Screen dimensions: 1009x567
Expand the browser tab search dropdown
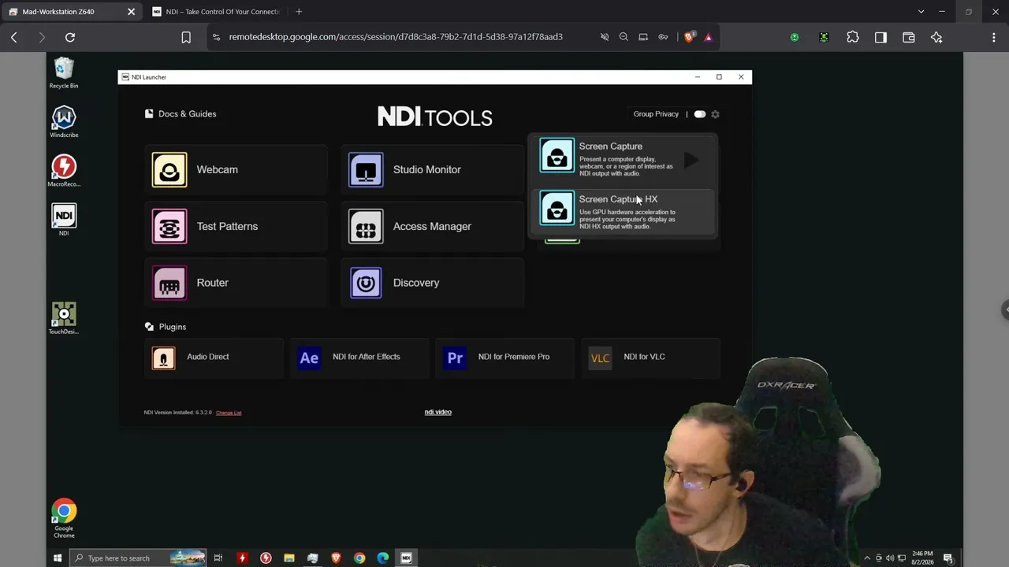[x=921, y=12]
